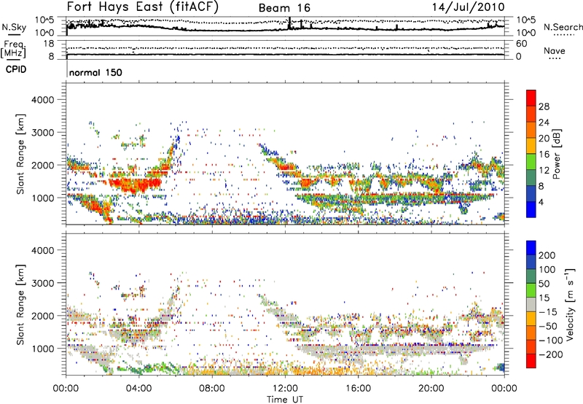Click the 'N.Sky' legend label
Screen dimensions: 583x404
14,27
